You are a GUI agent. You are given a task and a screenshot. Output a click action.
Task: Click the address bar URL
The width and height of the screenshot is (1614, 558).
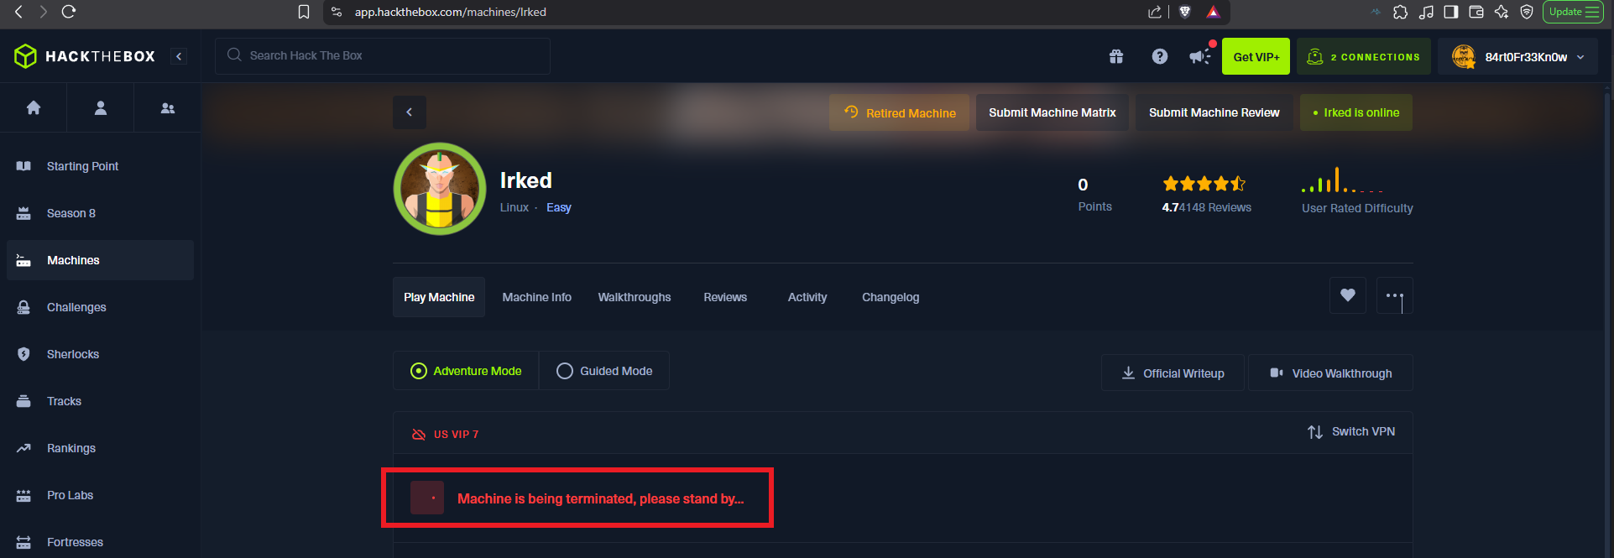pos(451,12)
